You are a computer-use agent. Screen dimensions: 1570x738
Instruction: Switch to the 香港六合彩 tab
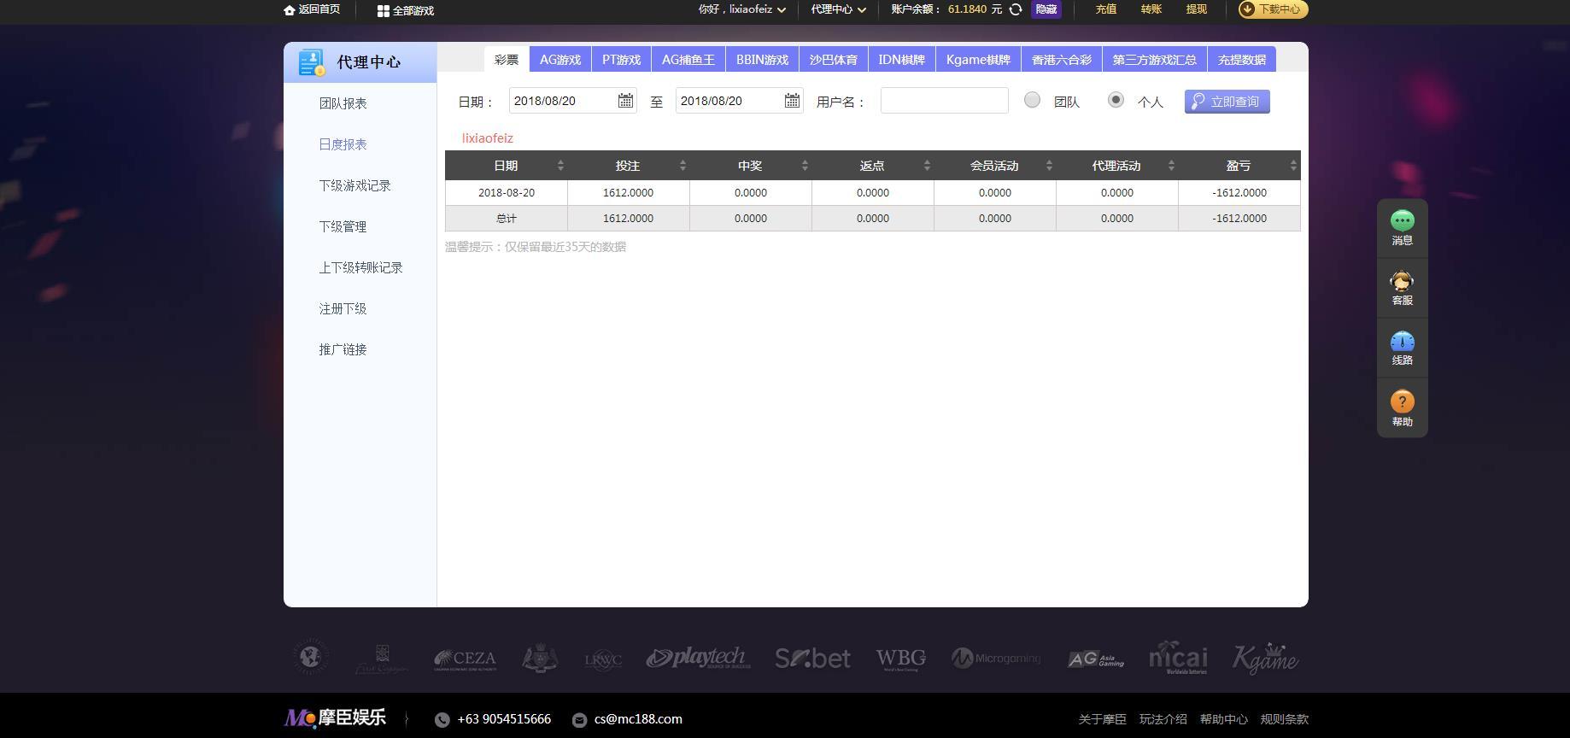[x=1062, y=59]
